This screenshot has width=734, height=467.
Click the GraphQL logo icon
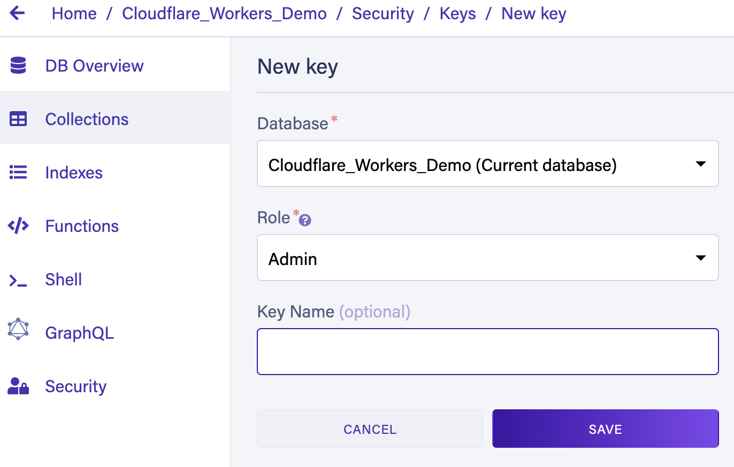(x=18, y=329)
